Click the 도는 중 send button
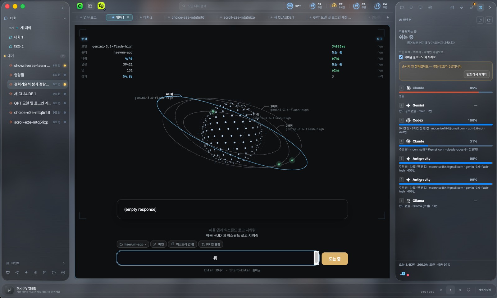The height and width of the screenshot is (298, 497). click(x=335, y=259)
